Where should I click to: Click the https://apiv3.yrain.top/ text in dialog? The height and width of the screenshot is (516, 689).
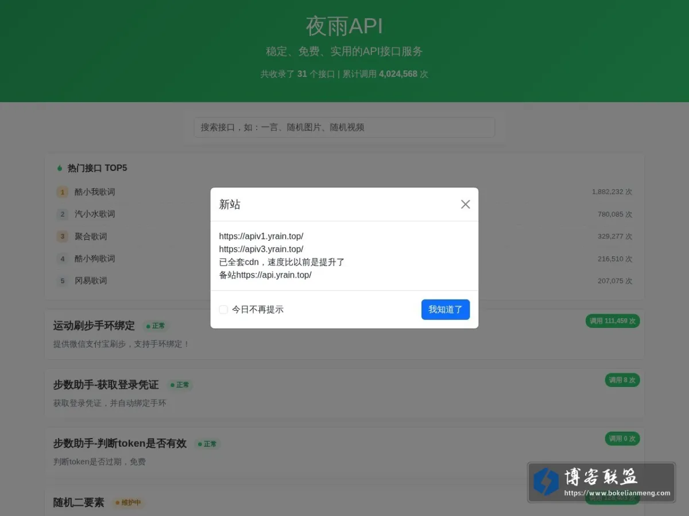pos(261,249)
